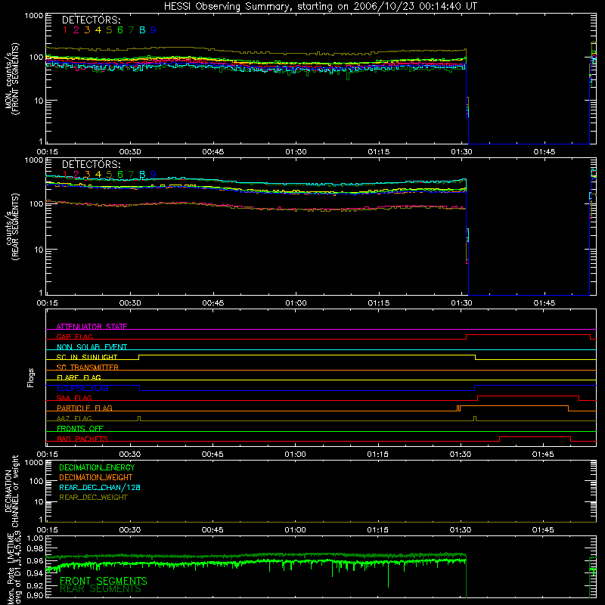Click the FRONTS_OFF flag label
Viewport: 605px width, 605px height.
click(80, 428)
